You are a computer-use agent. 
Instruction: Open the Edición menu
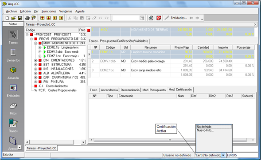[25, 12]
